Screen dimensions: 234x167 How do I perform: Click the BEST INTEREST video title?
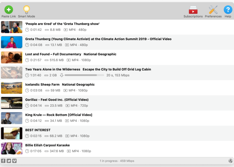pyautogui.click(x=38, y=130)
